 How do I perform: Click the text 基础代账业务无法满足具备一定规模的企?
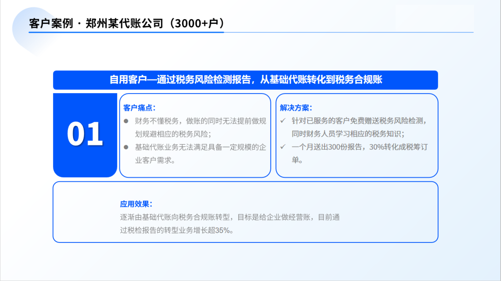point(200,147)
